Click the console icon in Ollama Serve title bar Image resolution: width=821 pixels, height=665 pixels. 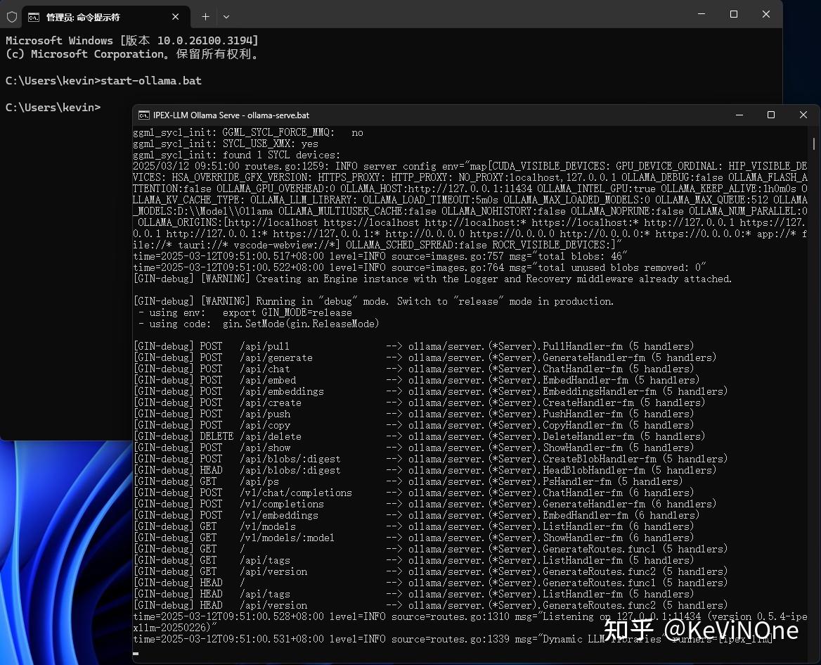point(144,115)
